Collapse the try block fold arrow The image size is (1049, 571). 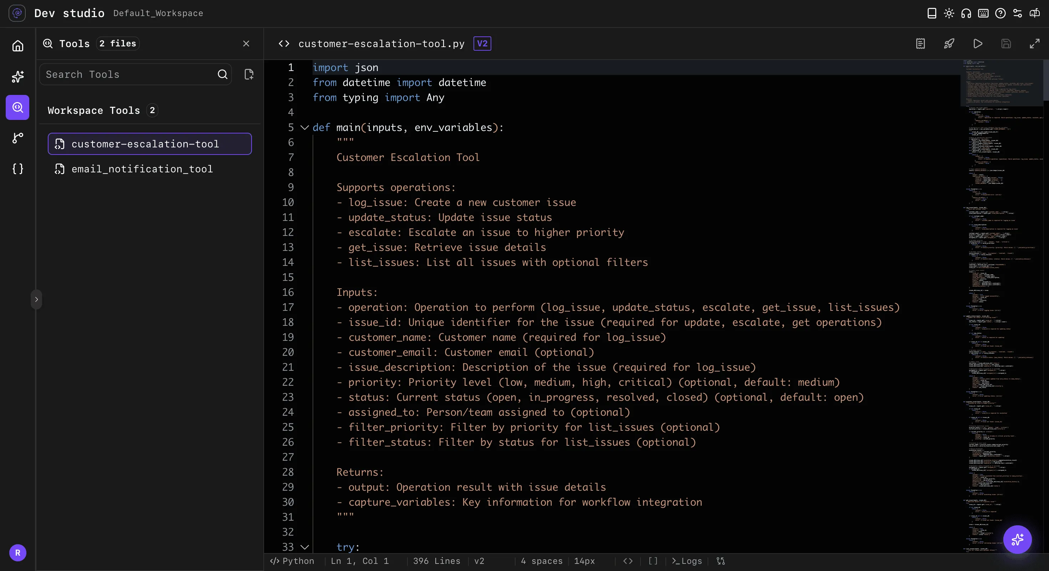click(304, 547)
